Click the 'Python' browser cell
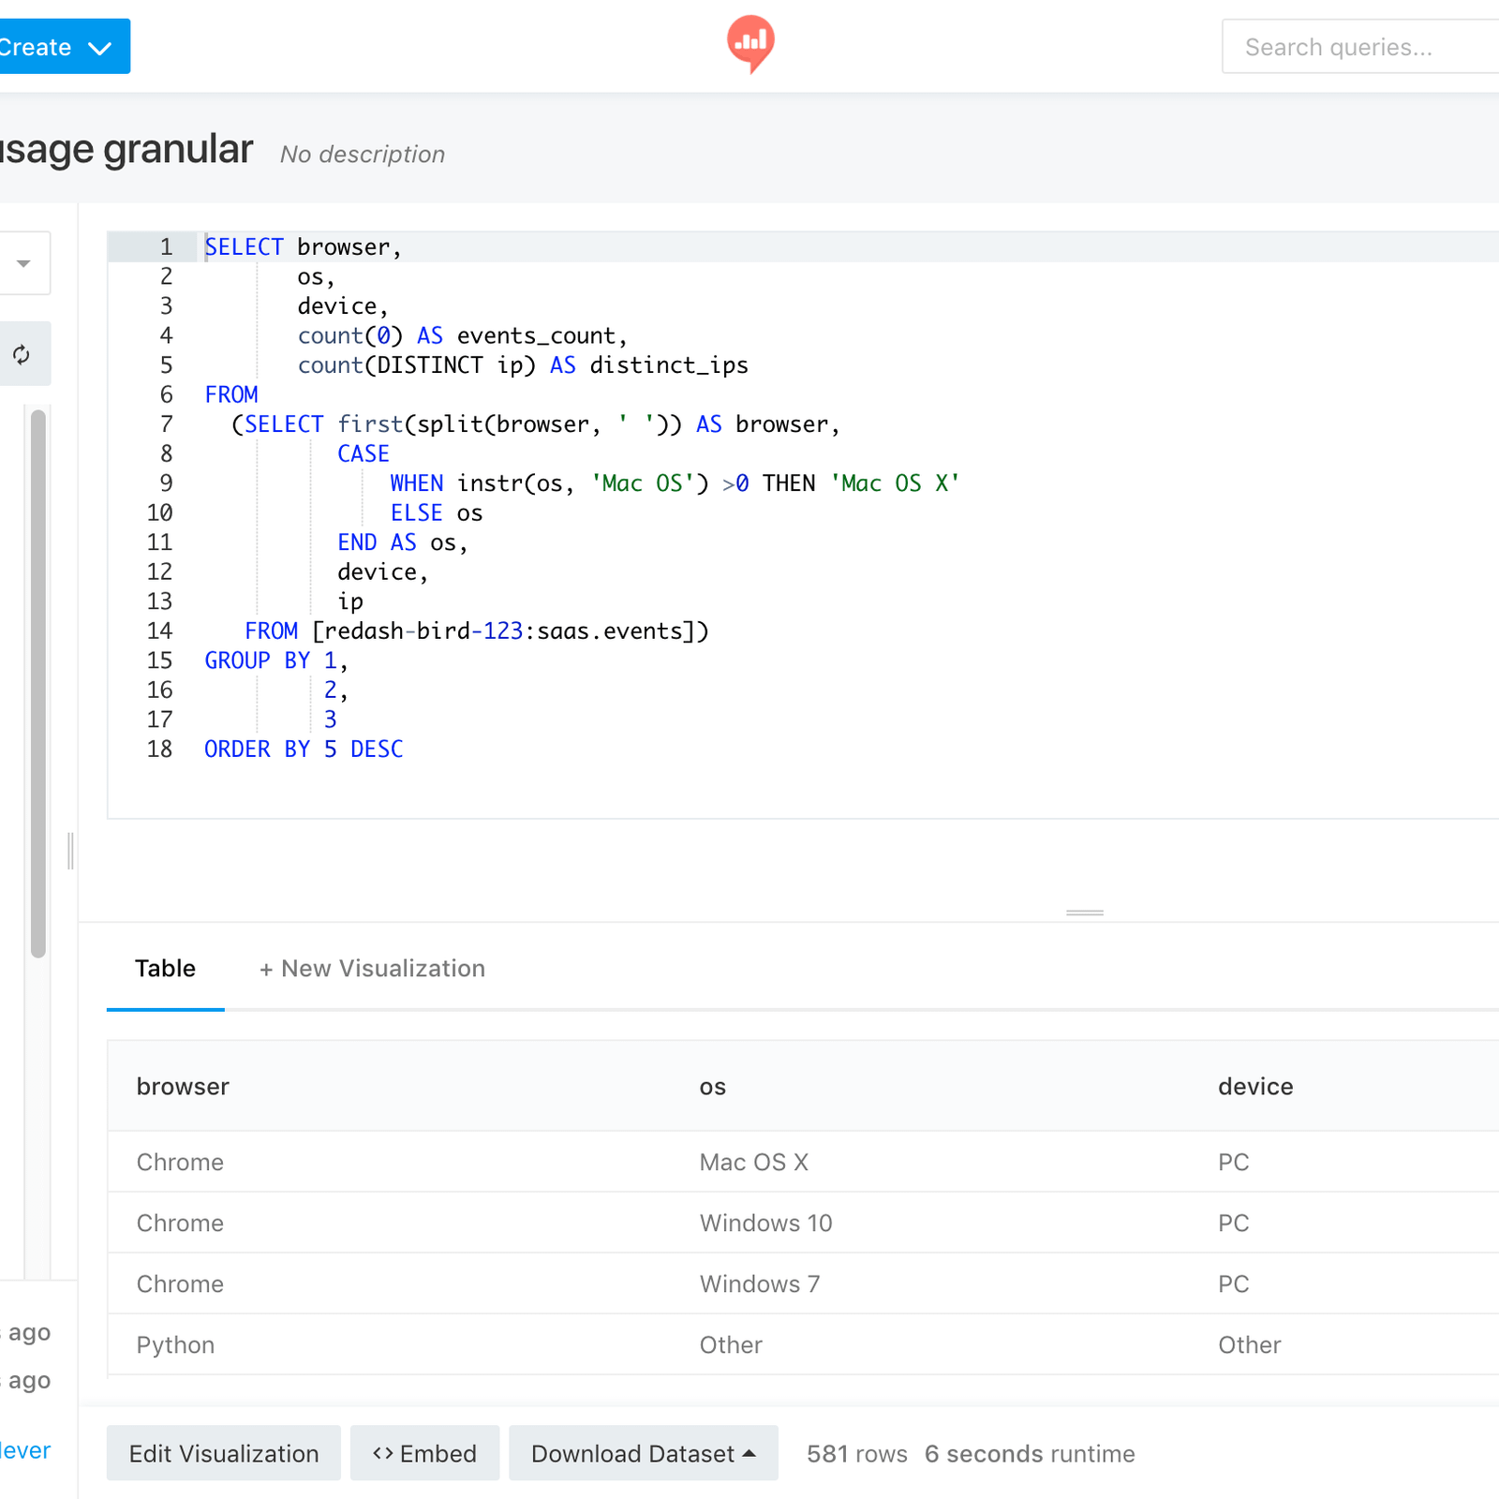 click(175, 1345)
